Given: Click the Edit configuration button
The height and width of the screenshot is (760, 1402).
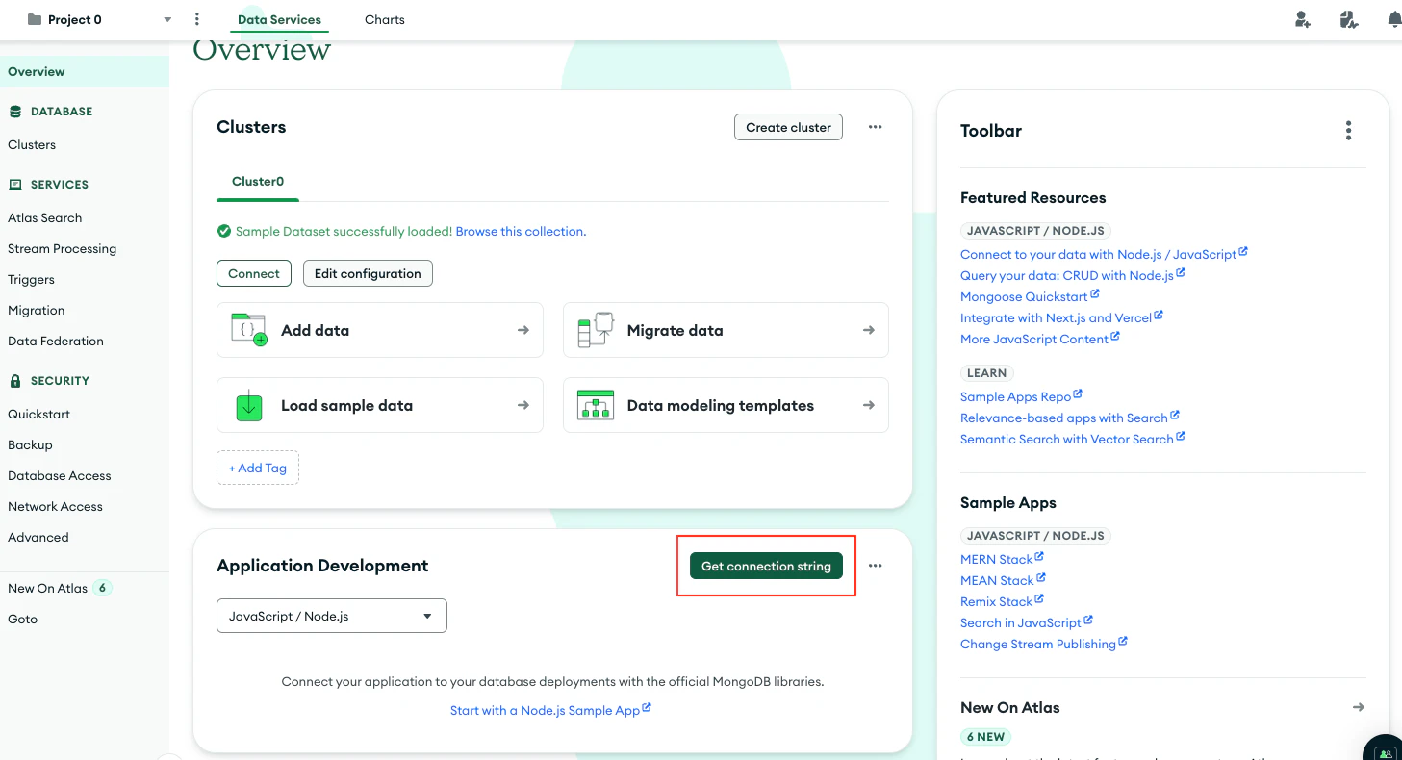Looking at the screenshot, I should (x=368, y=273).
